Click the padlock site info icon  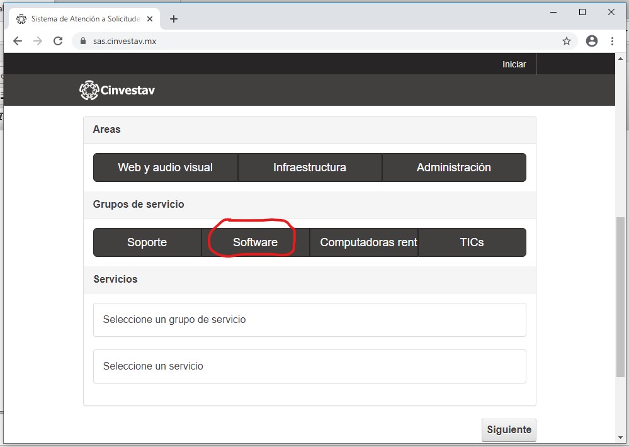[x=82, y=41]
